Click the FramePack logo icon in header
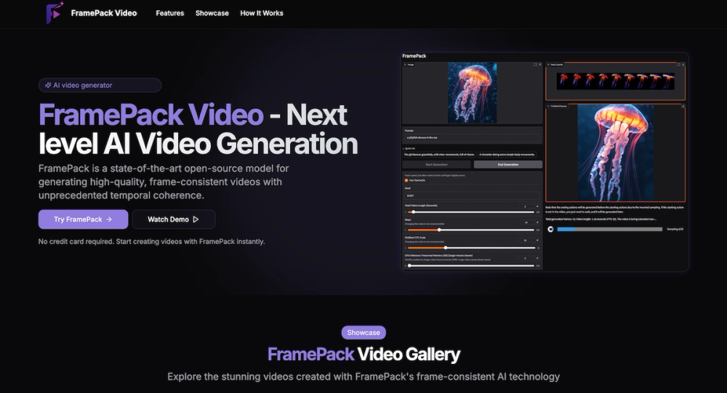 pyautogui.click(x=55, y=12)
